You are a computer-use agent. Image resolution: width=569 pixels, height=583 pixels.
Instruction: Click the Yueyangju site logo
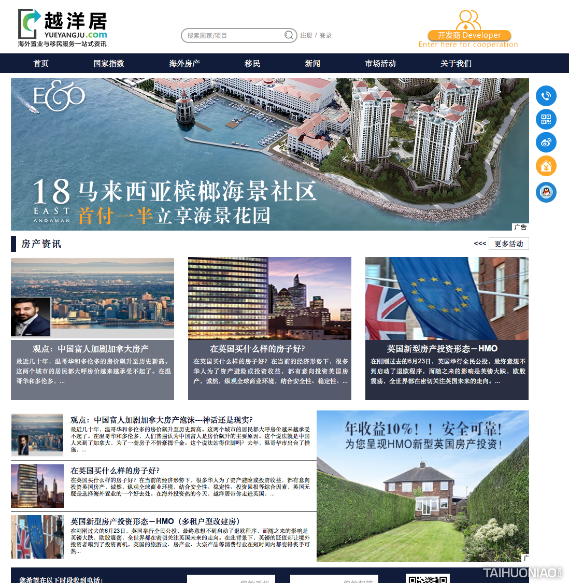point(63,28)
